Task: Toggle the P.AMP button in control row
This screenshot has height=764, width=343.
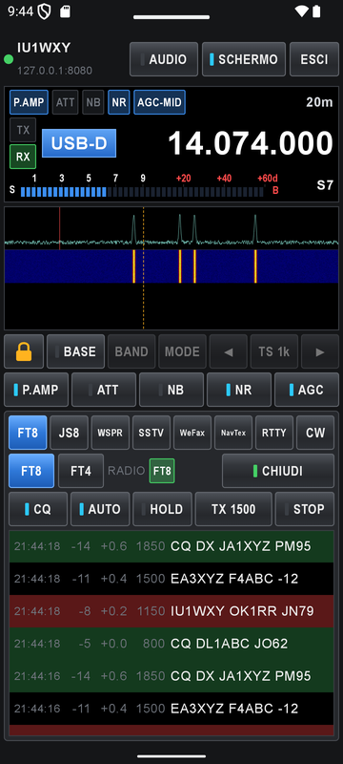Action: click(36, 390)
